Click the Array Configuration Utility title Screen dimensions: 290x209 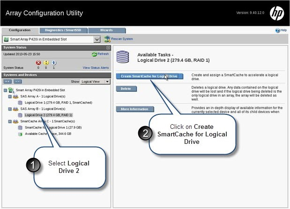[44, 13]
